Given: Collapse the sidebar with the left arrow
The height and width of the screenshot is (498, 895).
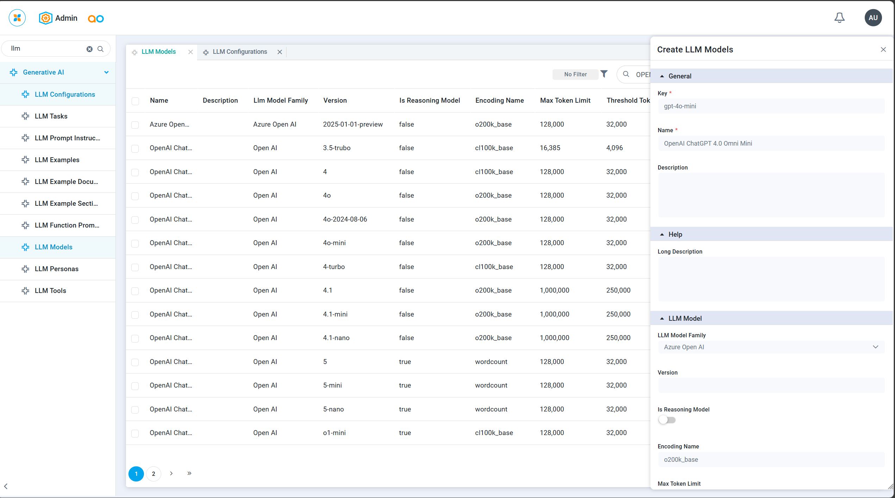Looking at the screenshot, I should tap(6, 486).
